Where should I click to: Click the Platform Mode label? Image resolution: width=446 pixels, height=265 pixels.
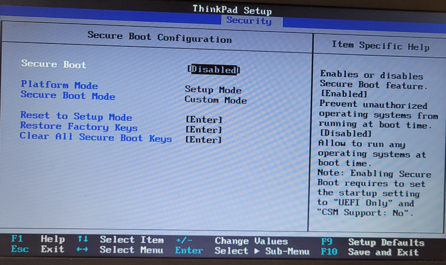[59, 85]
